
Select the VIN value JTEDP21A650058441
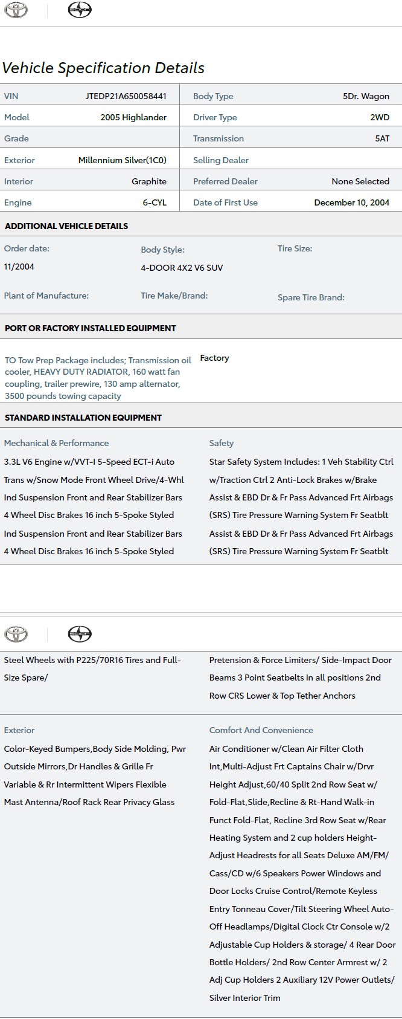click(126, 96)
